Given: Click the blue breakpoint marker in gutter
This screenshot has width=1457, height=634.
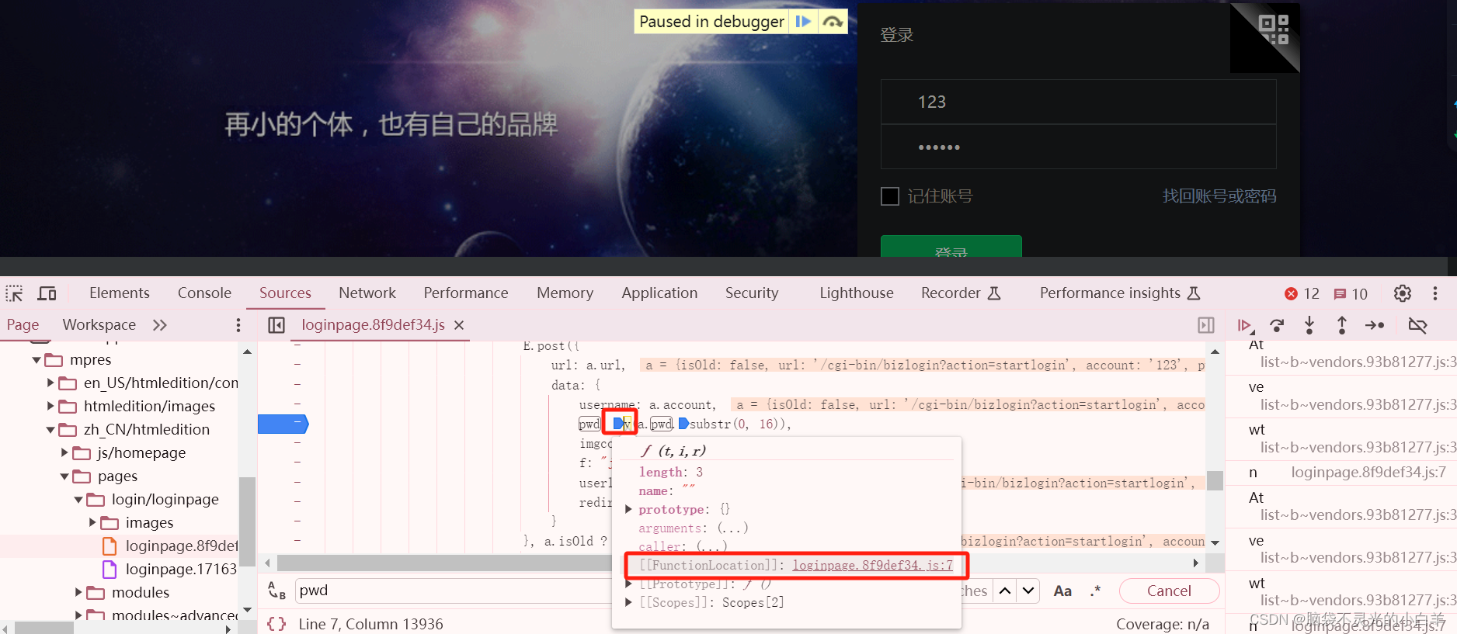Looking at the screenshot, I should 283,424.
